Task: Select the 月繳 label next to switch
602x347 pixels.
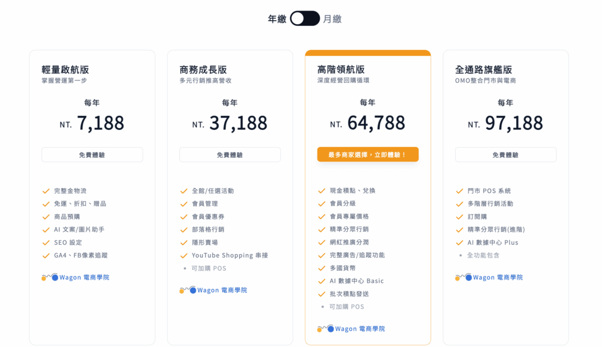Action: pos(332,19)
